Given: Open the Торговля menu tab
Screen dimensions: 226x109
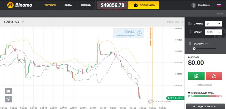Looking at the screenshot, I should pos(50,5).
